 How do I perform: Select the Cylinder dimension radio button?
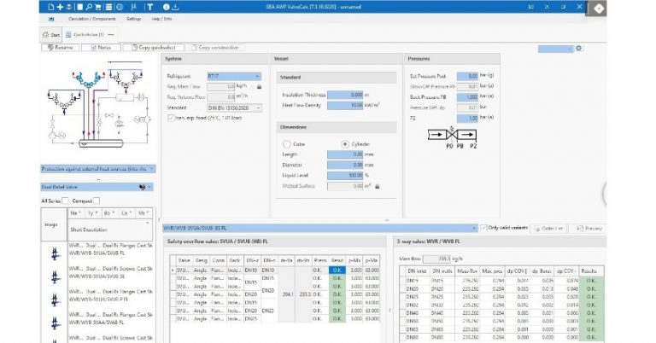tap(345, 144)
